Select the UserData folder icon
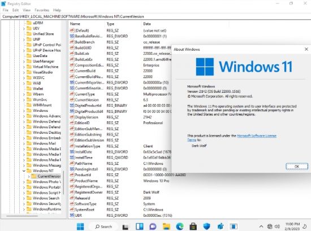Image resolution: width=311 pixels, height=231 pixels. tap(29, 56)
